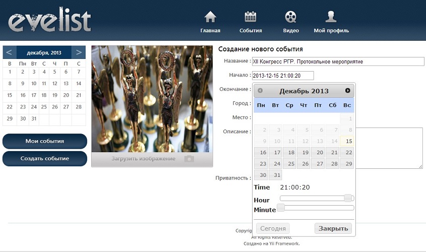Click the Начало date input field
Viewport: 426px width, 252px height.
click(x=283, y=76)
